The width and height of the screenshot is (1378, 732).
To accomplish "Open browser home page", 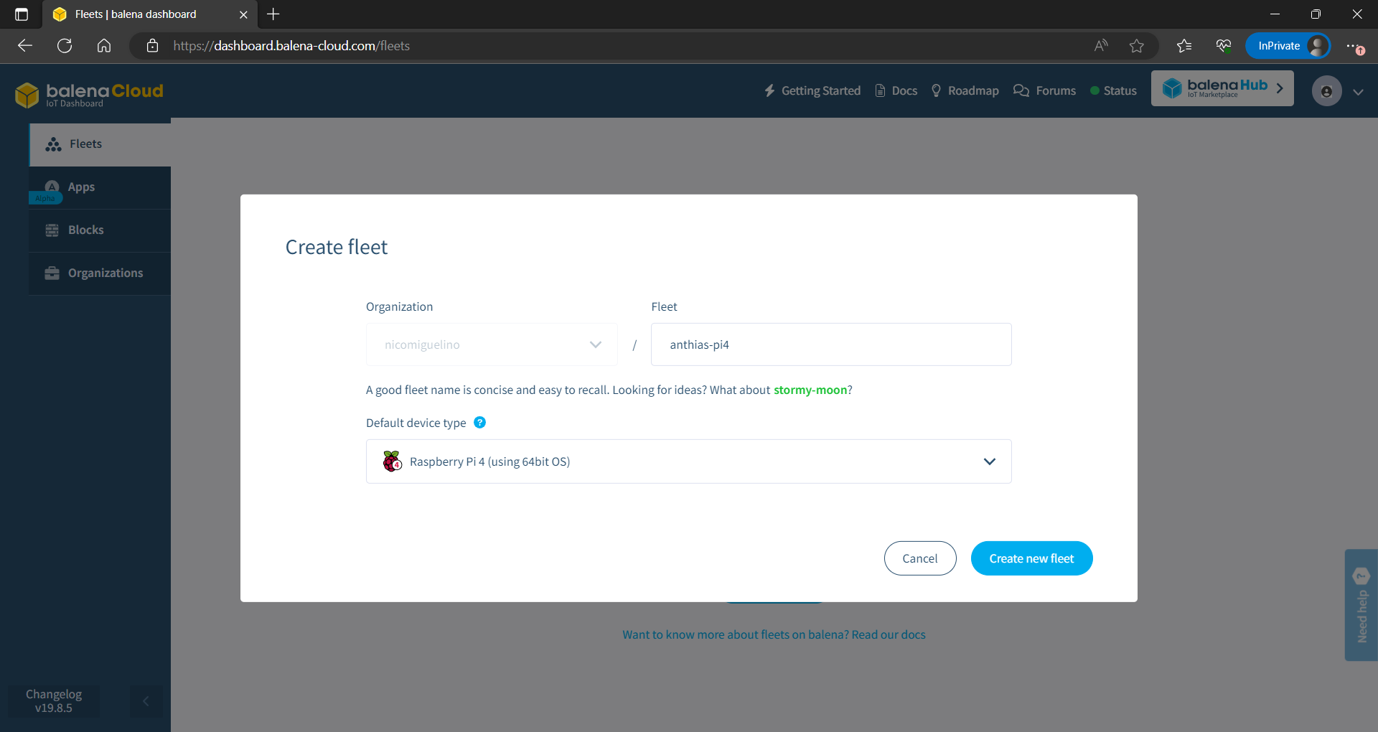I will [104, 46].
